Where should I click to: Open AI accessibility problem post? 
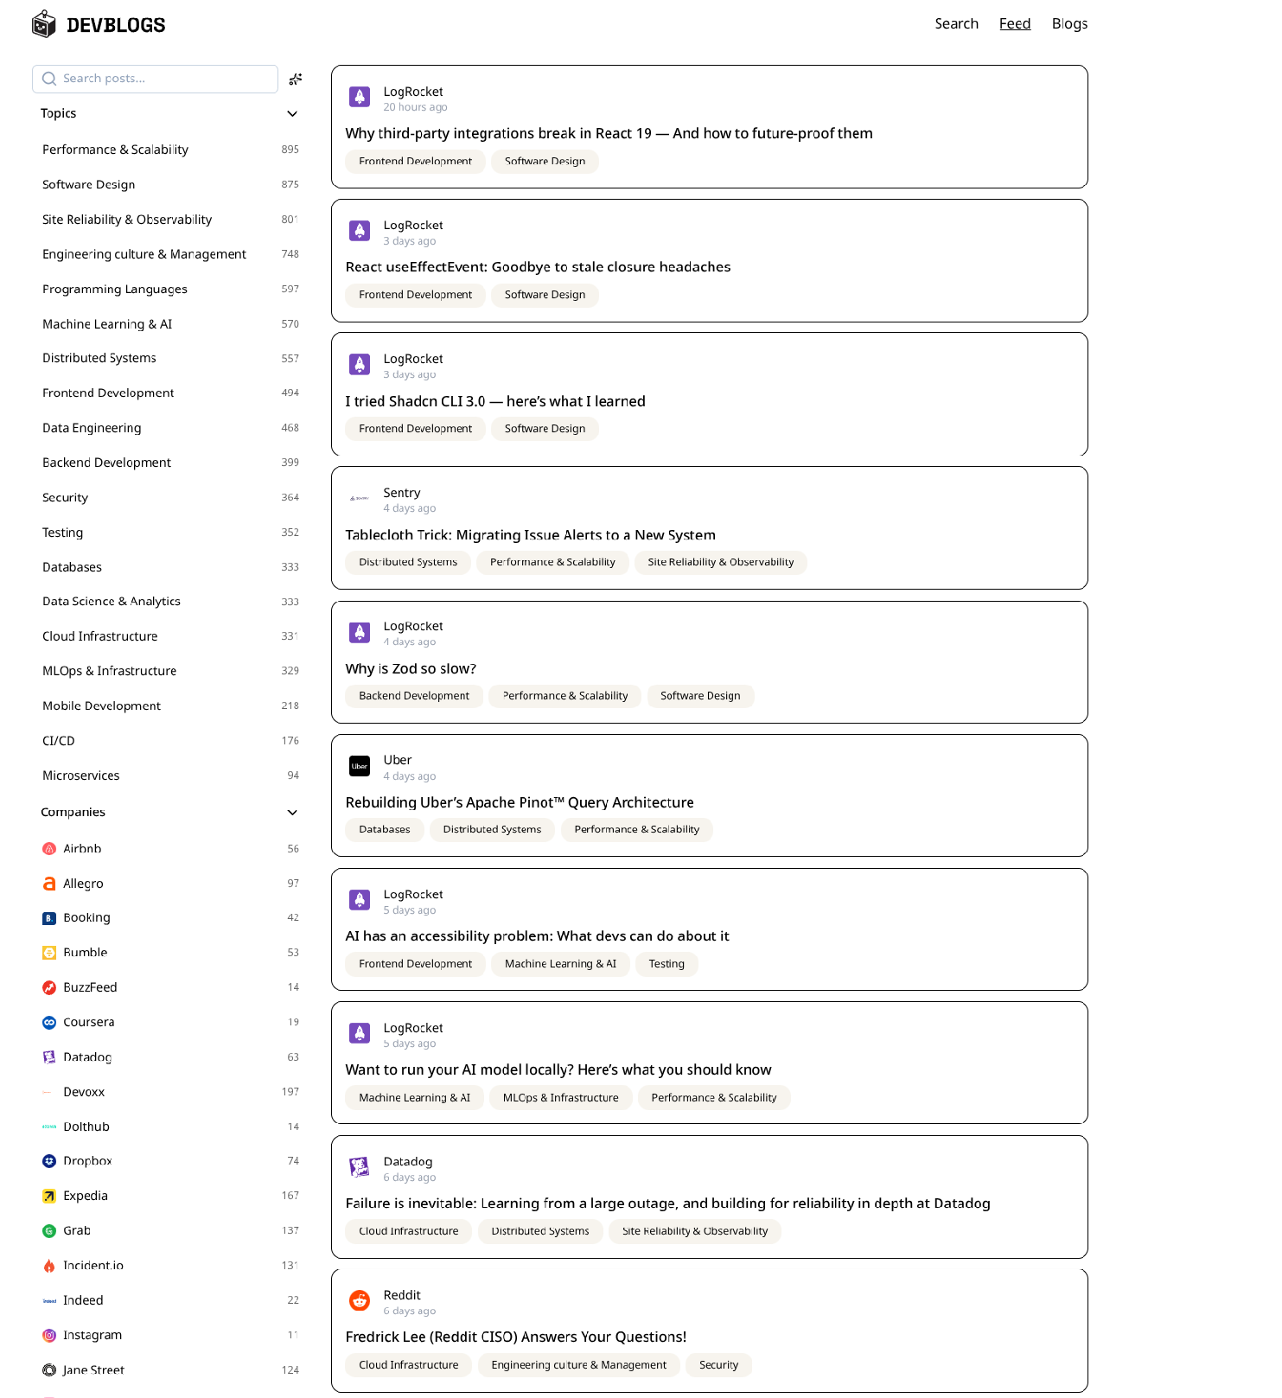(x=537, y=935)
